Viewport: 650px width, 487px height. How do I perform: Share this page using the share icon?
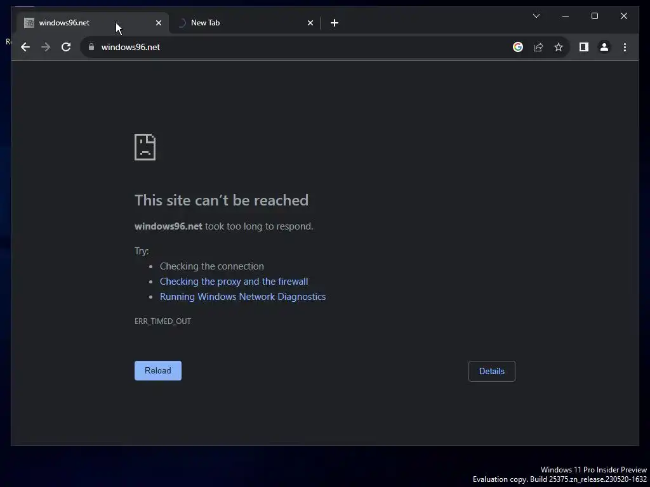point(538,47)
